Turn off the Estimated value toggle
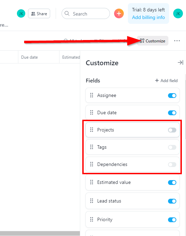The height and width of the screenshot is (236, 186). point(172,183)
